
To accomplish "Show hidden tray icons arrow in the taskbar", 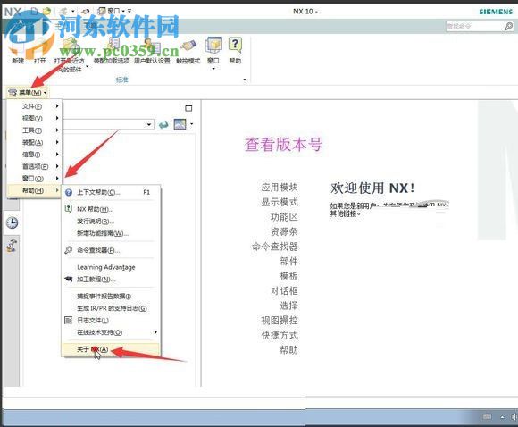I will pos(503,417).
